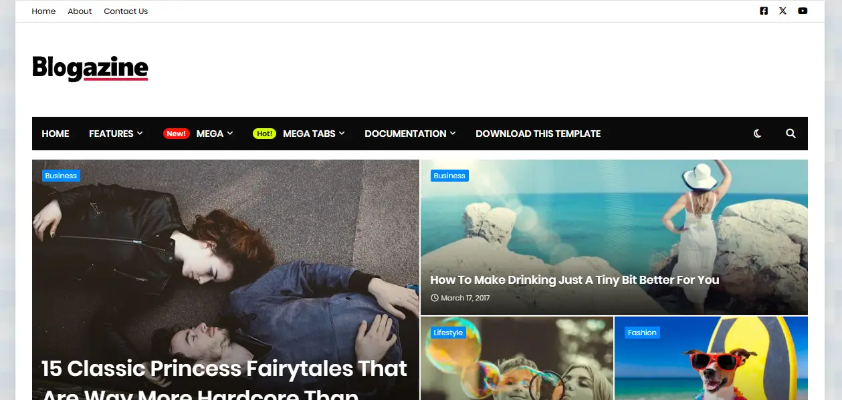842x400 pixels.
Task: Click the Lifestyle category tag
Action: (448, 333)
